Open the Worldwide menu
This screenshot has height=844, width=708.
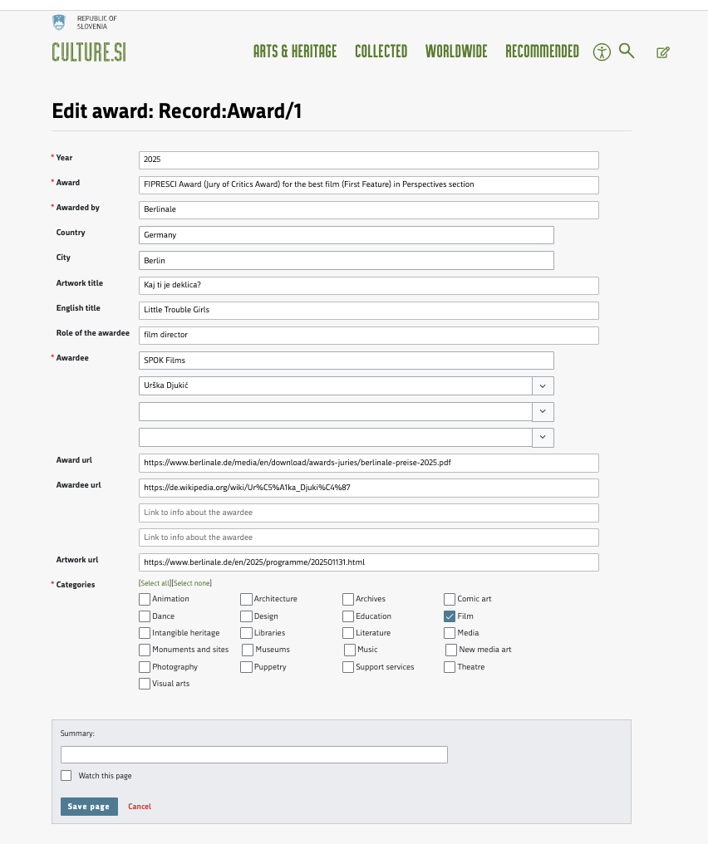(456, 52)
